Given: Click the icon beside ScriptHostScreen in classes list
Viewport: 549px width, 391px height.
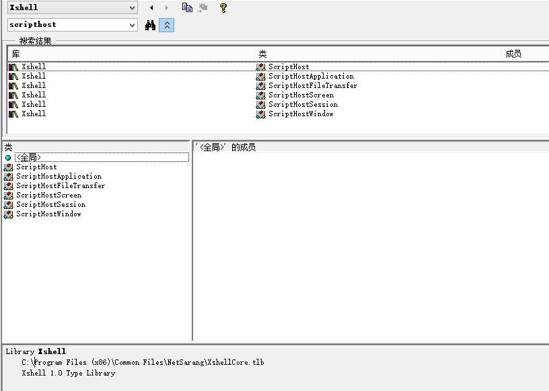Looking at the screenshot, I should tap(8, 195).
